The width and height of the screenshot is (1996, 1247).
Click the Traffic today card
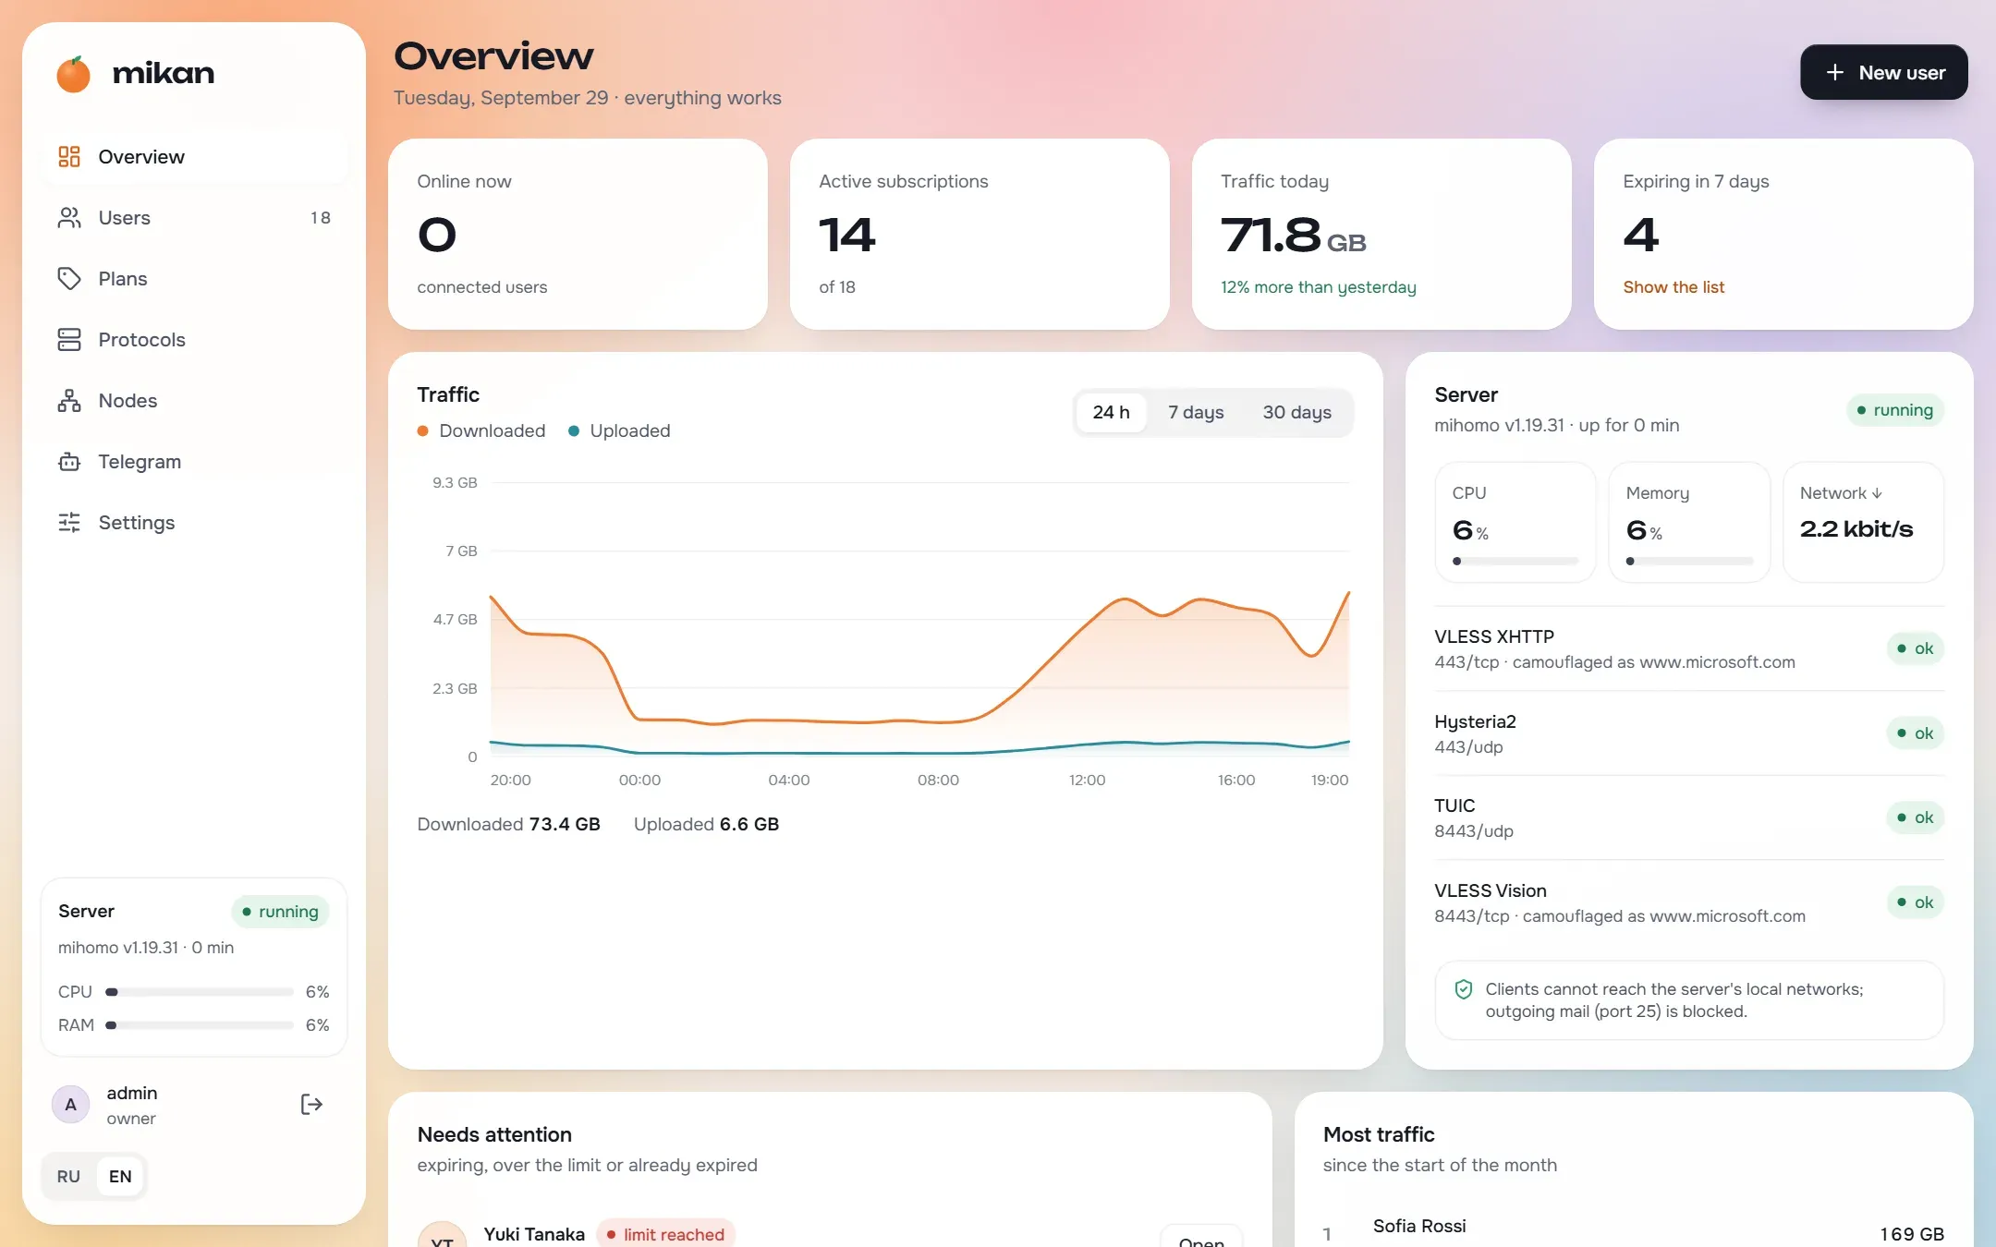[1381, 234]
